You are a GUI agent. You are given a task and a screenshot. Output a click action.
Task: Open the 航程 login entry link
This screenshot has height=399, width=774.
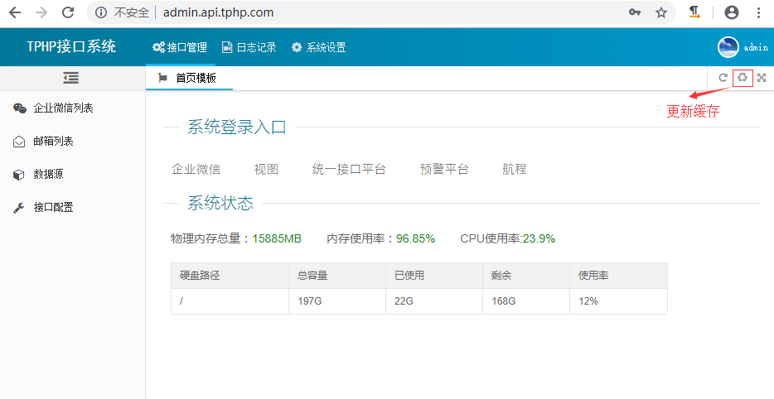(x=515, y=169)
